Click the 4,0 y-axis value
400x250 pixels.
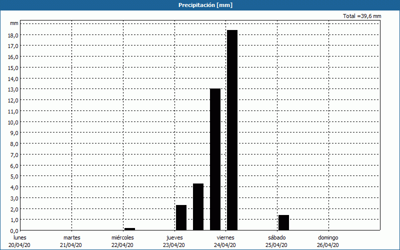click(14, 187)
